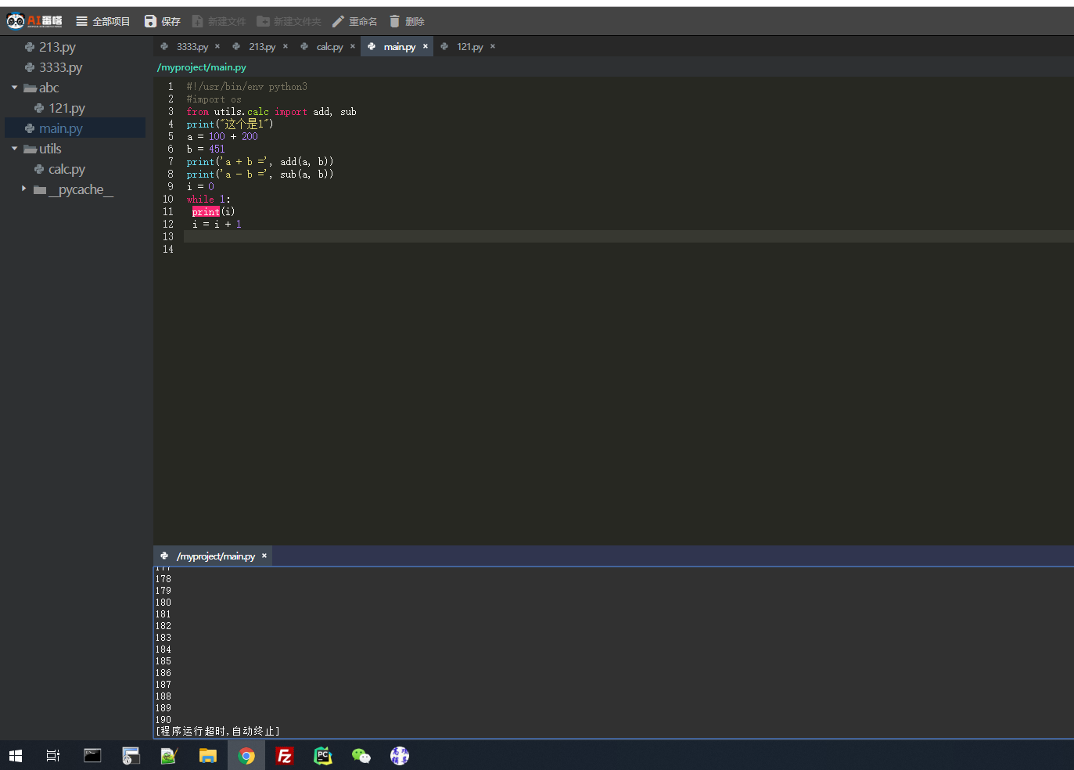The image size is (1074, 770).
Task: Click the 新建文件 new file icon
Action: pyautogui.click(x=196, y=20)
